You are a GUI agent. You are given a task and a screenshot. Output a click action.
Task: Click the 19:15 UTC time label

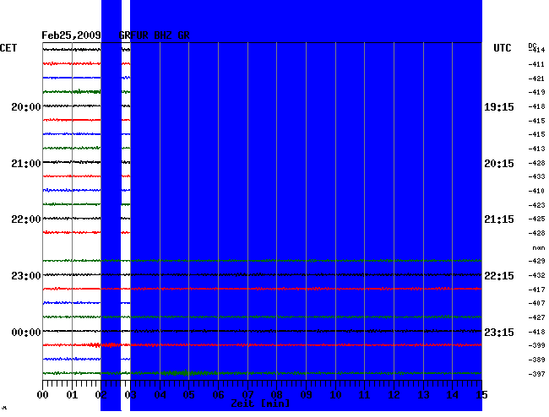coord(499,106)
